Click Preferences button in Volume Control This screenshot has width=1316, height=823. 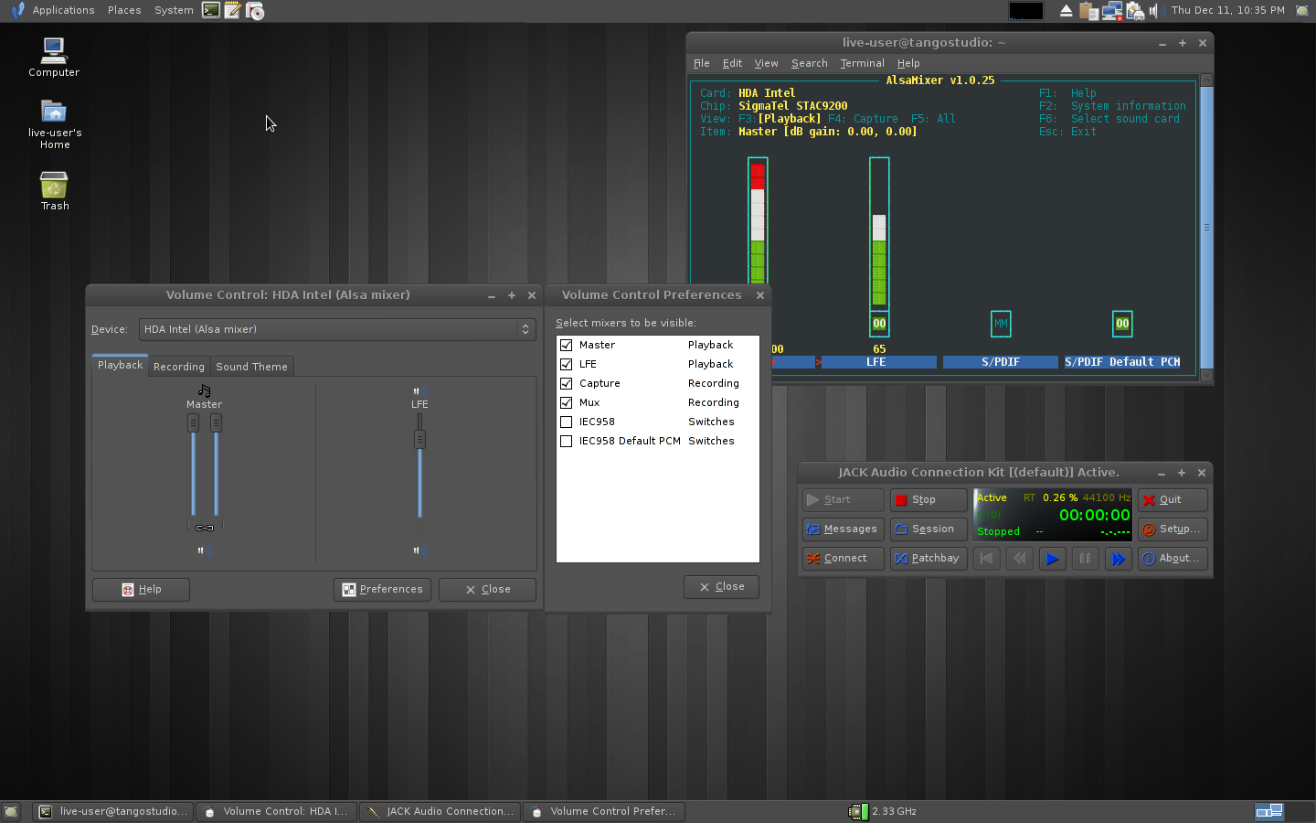[382, 590]
